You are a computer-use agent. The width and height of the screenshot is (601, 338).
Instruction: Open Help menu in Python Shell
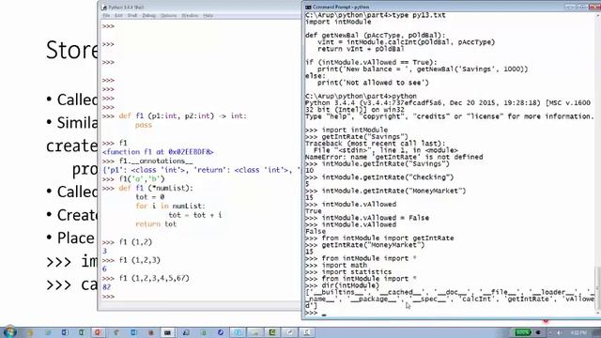click(x=208, y=16)
